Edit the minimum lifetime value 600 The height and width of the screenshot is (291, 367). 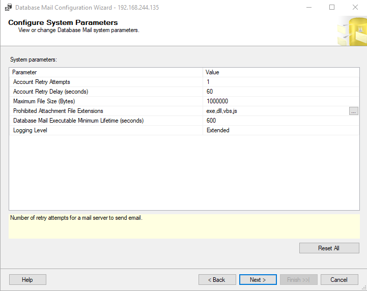click(280, 121)
